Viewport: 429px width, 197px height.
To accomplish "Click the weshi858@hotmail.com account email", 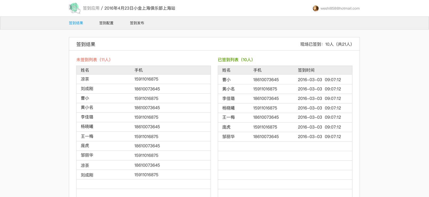I will 340,9.
